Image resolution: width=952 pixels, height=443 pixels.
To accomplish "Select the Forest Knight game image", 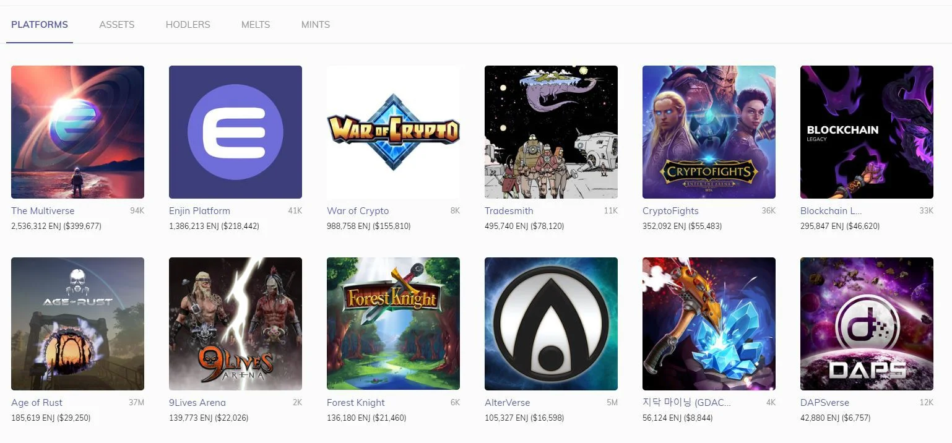I will tap(393, 324).
